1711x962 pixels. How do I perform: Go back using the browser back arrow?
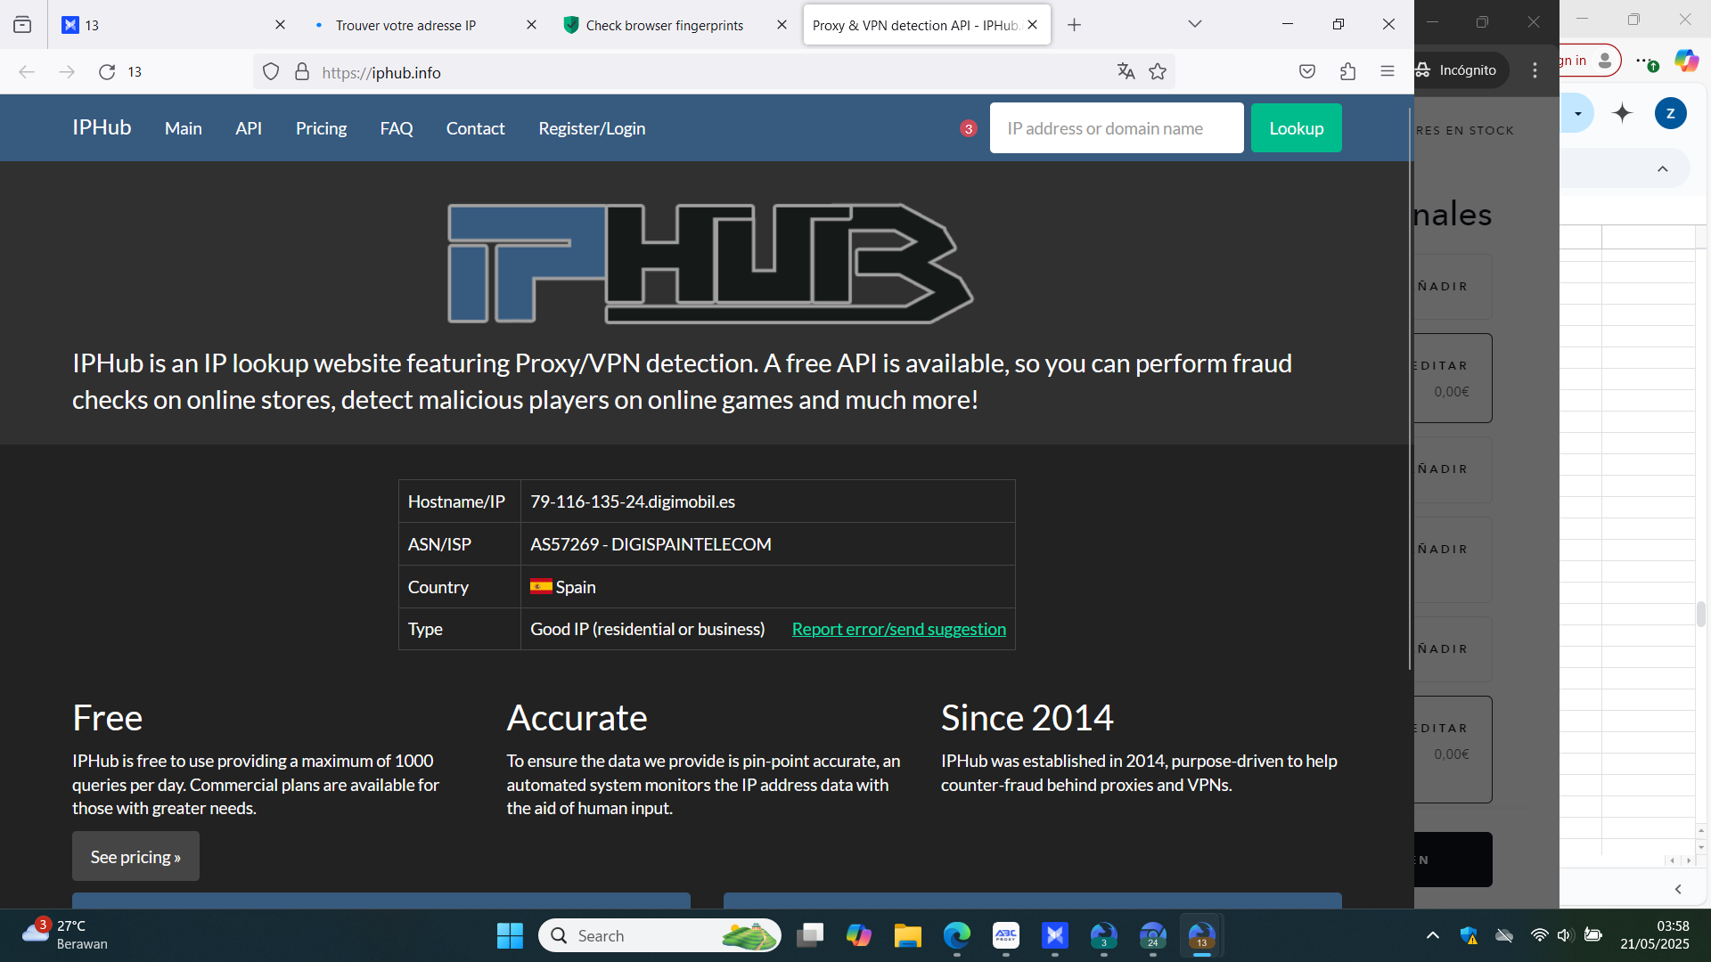(27, 72)
